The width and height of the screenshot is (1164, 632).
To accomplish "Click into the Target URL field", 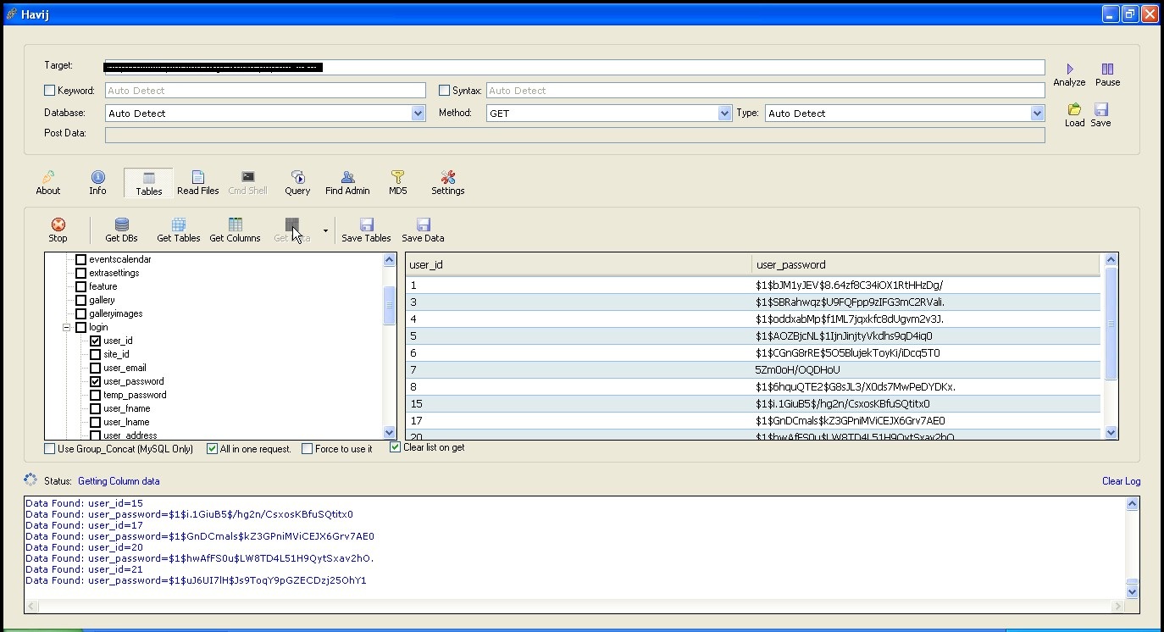I will [574, 68].
